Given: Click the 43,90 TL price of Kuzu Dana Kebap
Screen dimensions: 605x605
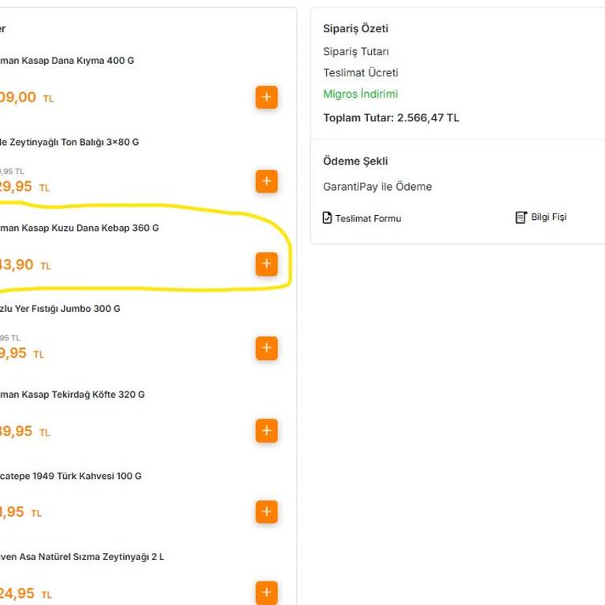Looking at the screenshot, I should tap(25, 265).
